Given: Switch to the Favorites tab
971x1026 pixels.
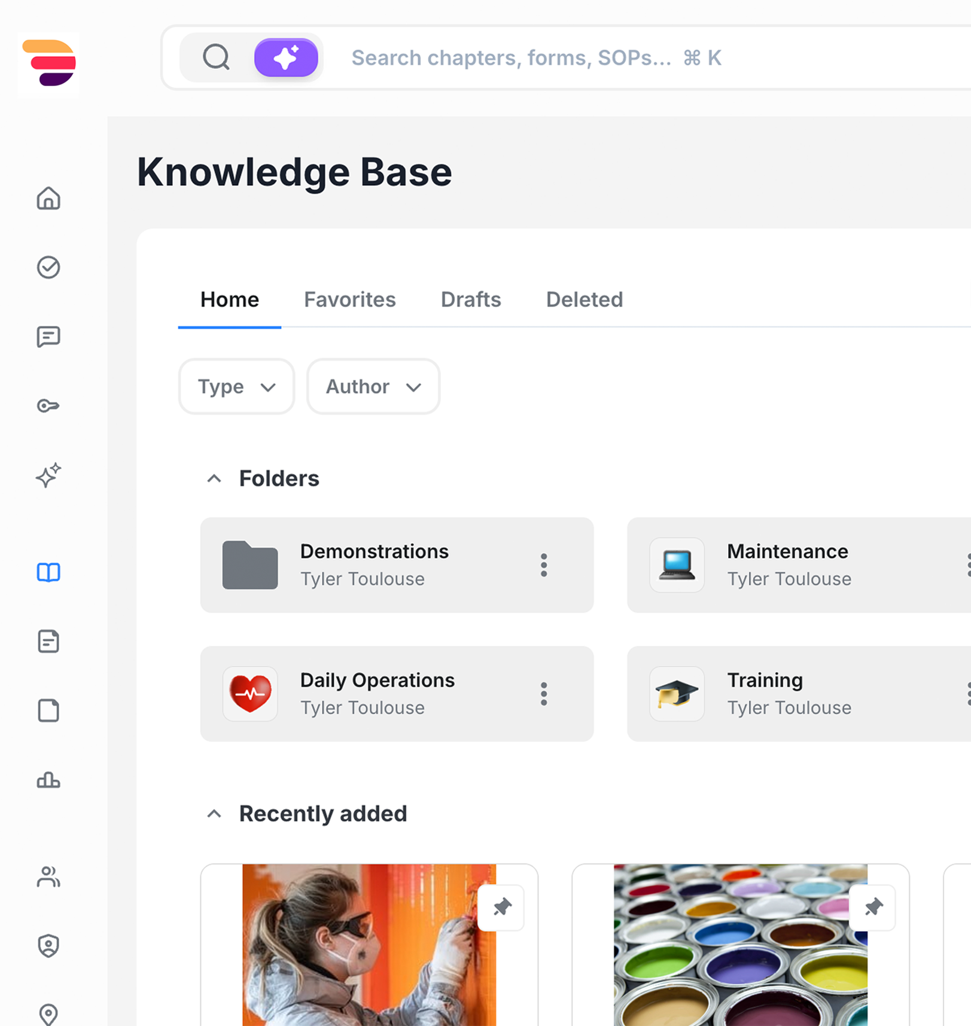Looking at the screenshot, I should click(x=350, y=300).
